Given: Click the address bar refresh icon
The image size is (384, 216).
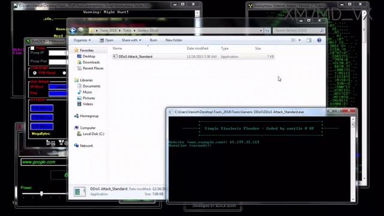Looking at the screenshot, I should [267, 31].
